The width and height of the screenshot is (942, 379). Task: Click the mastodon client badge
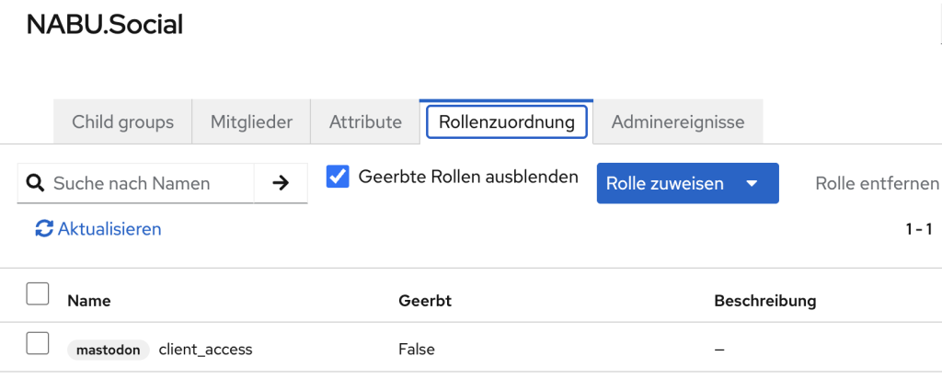pyautogui.click(x=108, y=350)
